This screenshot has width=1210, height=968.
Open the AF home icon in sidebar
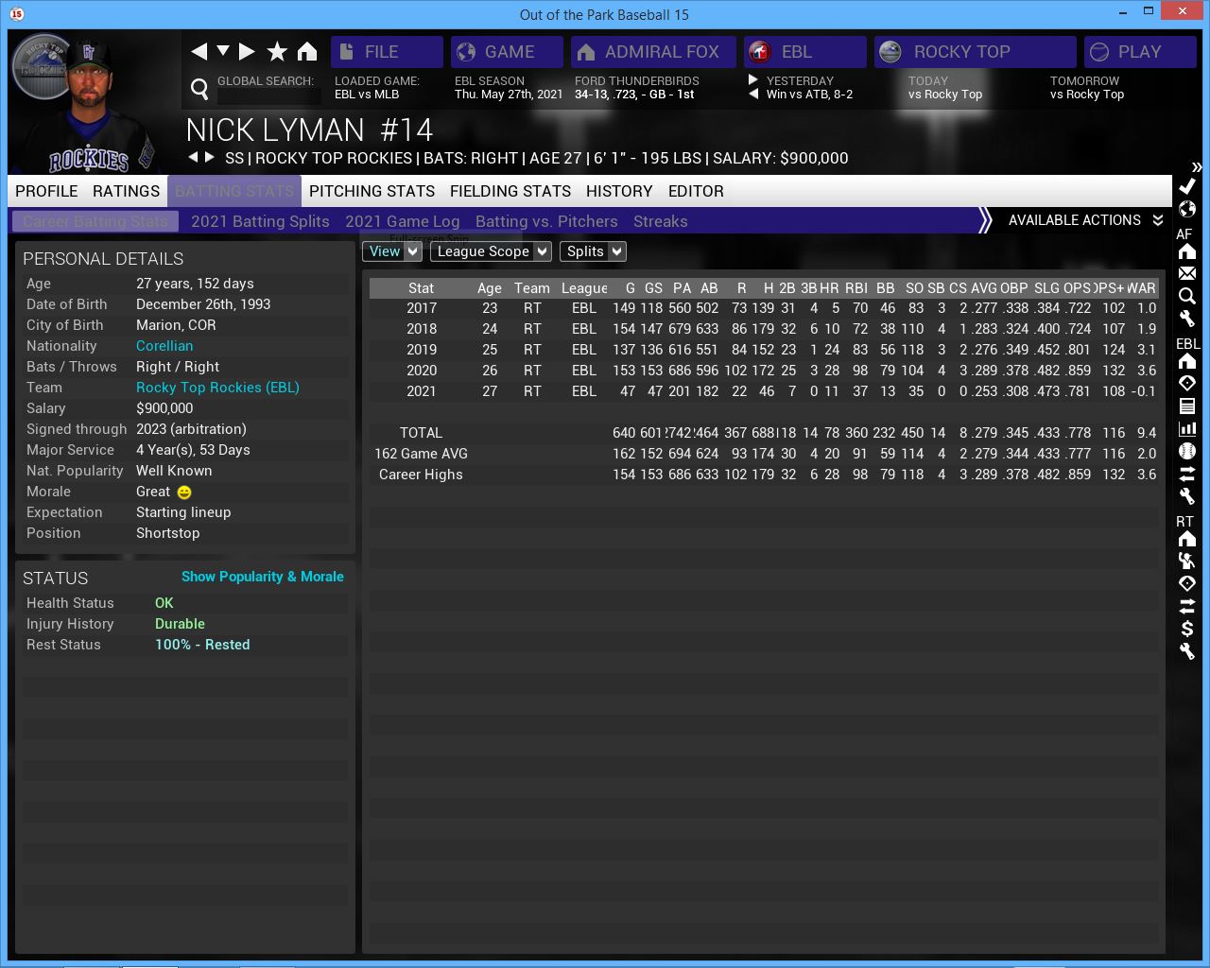pyautogui.click(x=1187, y=251)
